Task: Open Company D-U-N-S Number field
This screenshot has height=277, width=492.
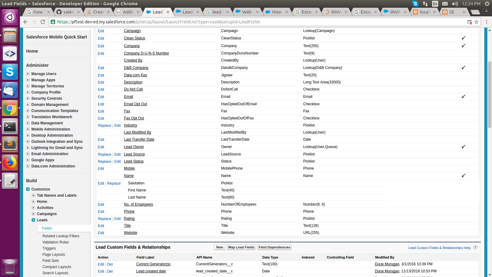Action: click(146, 53)
